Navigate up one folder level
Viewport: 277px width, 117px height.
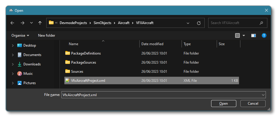tap(40, 23)
